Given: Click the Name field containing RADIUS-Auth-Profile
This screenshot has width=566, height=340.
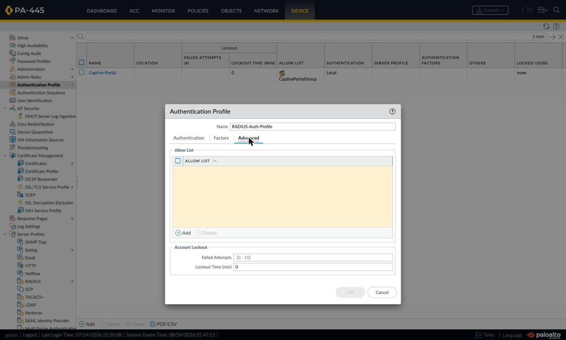Looking at the screenshot, I should (x=313, y=127).
